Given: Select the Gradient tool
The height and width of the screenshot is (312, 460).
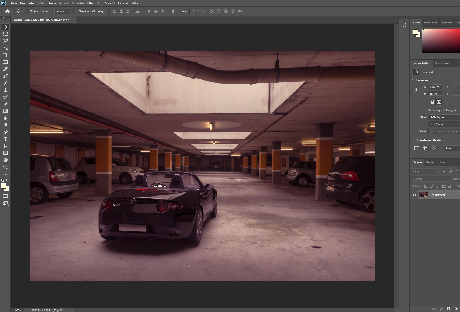Looking at the screenshot, I should (5, 111).
